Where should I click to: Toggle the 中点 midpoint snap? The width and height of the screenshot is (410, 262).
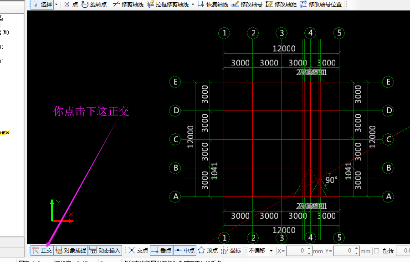point(184,251)
